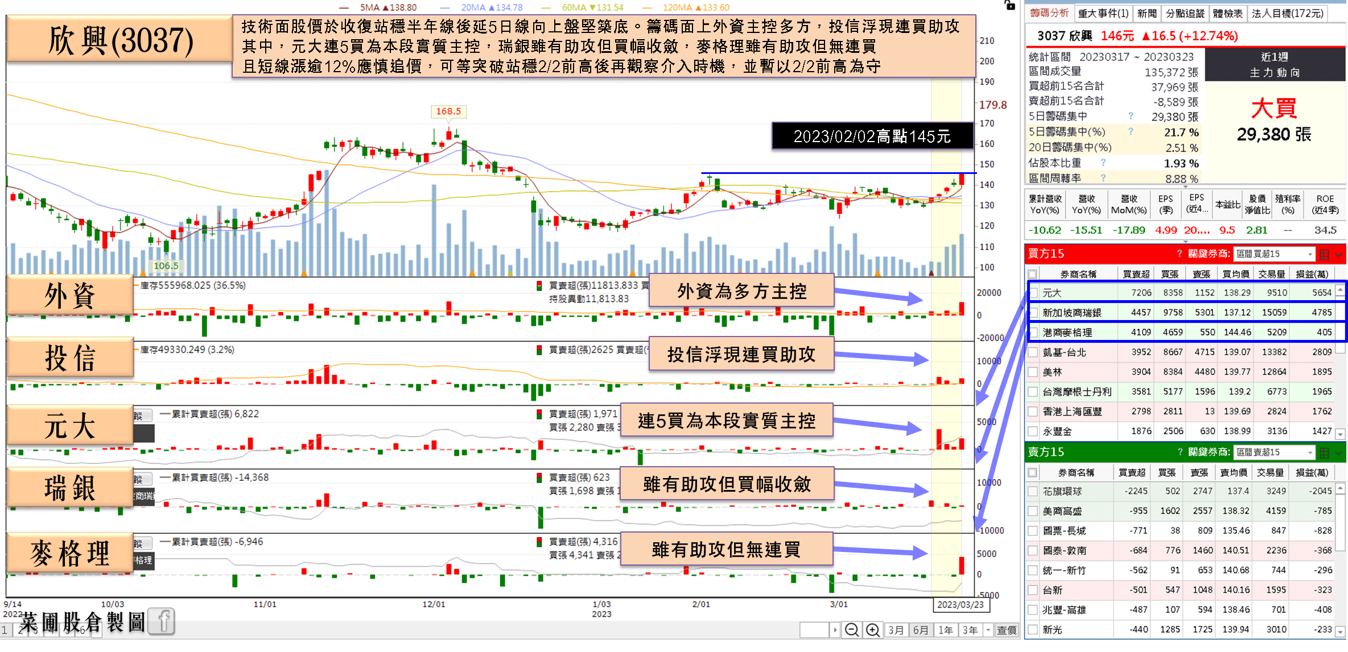Click the help icon beside 5日籌碼集中
This screenshot has width=1348, height=652.
[1131, 116]
